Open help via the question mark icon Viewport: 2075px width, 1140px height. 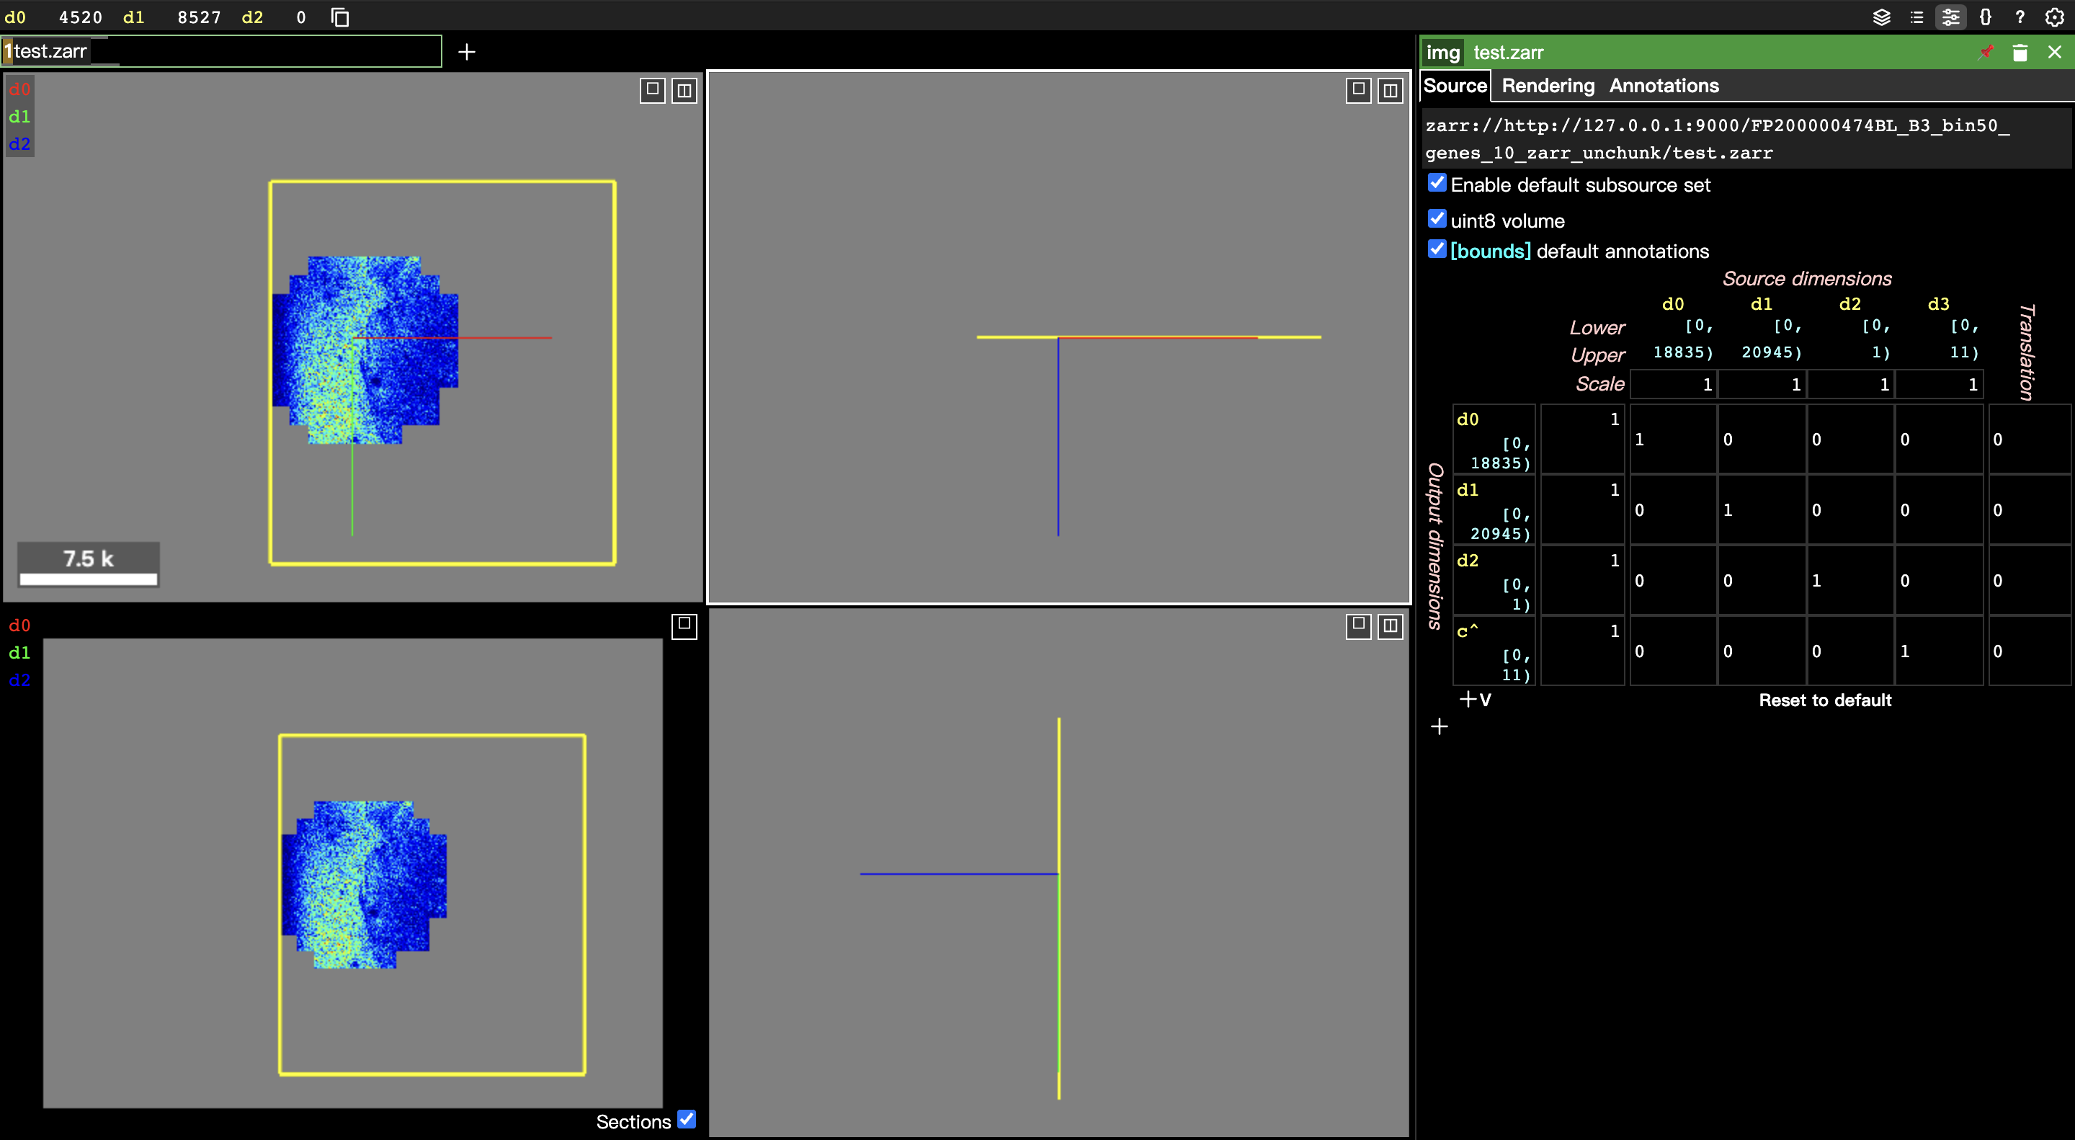point(2020,17)
